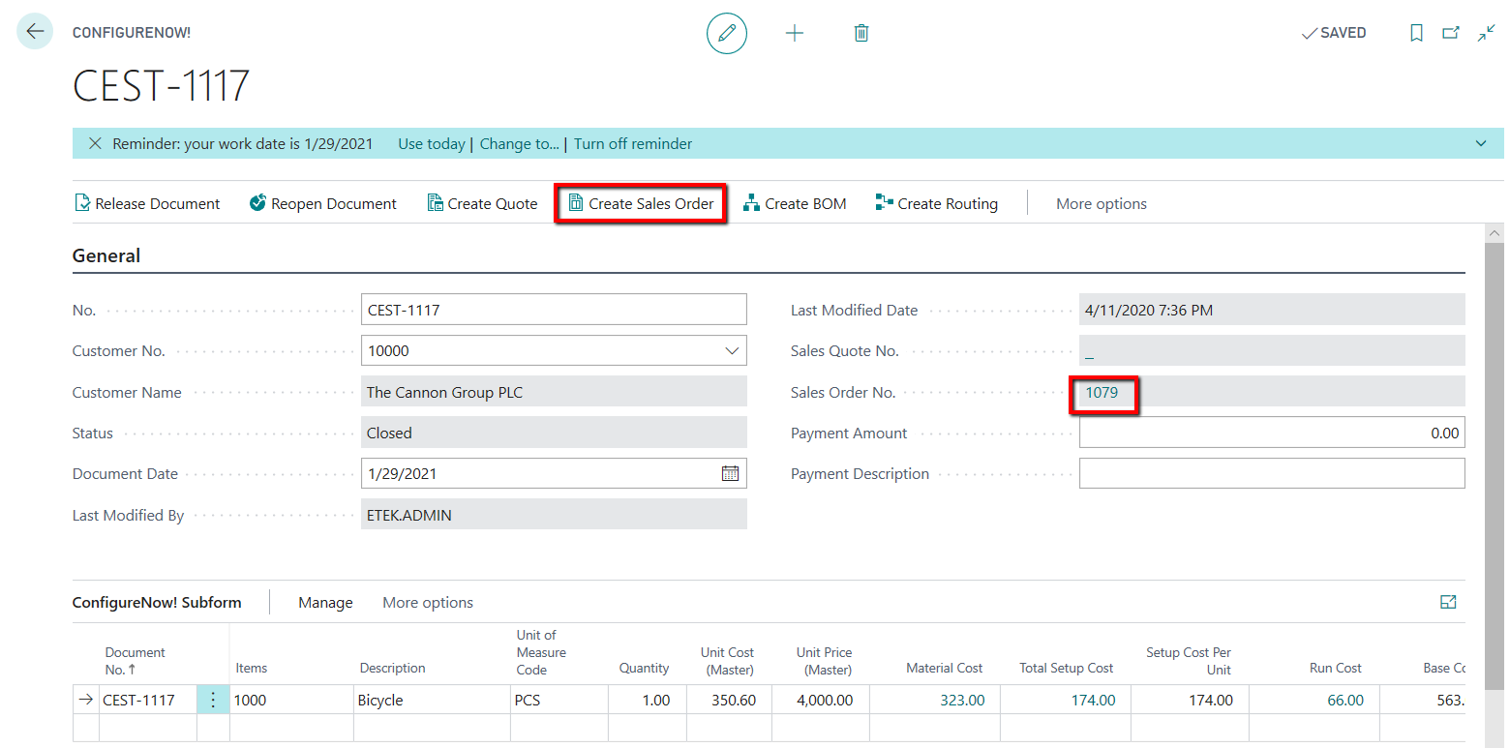Click Create Sales Order
Screen dimensions: 1510x748
pyautogui.click(x=640, y=204)
